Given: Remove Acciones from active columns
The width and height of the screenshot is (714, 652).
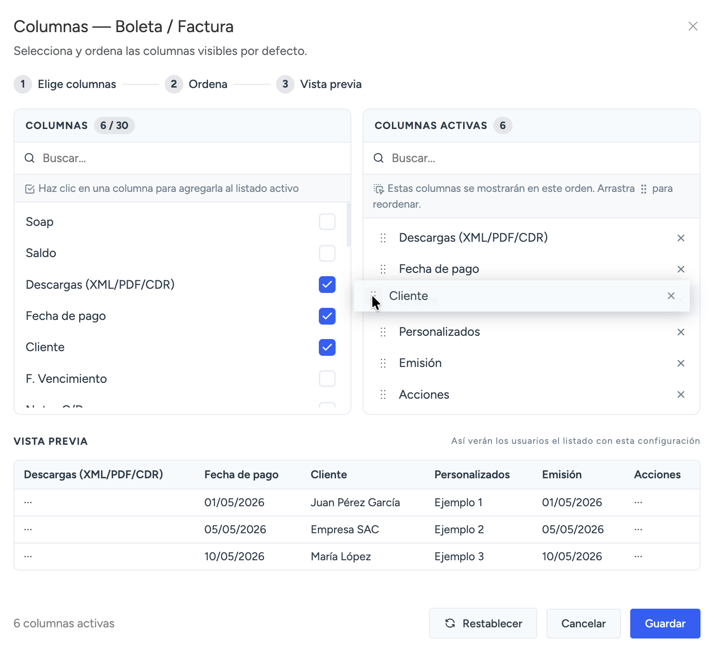Looking at the screenshot, I should click(x=680, y=394).
